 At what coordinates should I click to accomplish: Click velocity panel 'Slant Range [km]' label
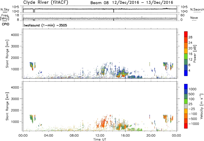pyautogui.click(x=7, y=106)
